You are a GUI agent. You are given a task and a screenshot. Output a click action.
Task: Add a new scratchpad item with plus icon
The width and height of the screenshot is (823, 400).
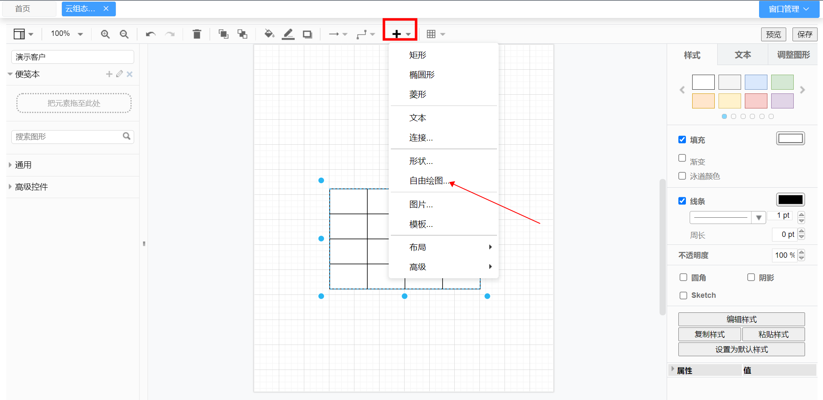pos(109,74)
